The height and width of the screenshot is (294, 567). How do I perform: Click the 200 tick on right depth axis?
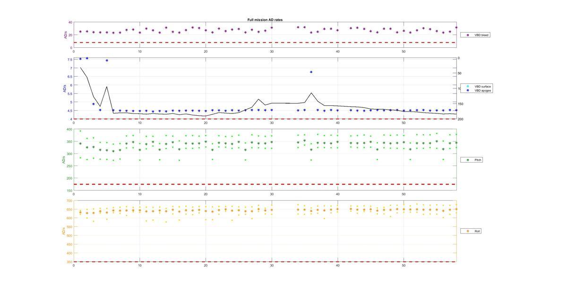tap(461, 119)
